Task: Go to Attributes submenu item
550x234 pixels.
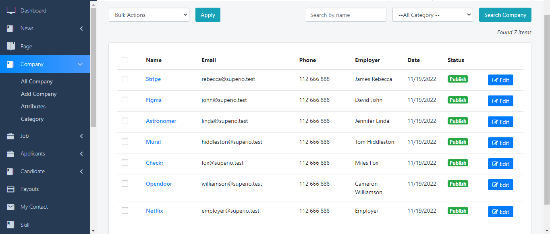Action: click(33, 106)
